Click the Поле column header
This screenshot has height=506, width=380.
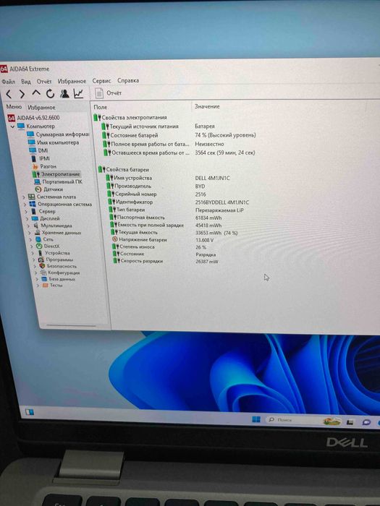coord(101,107)
